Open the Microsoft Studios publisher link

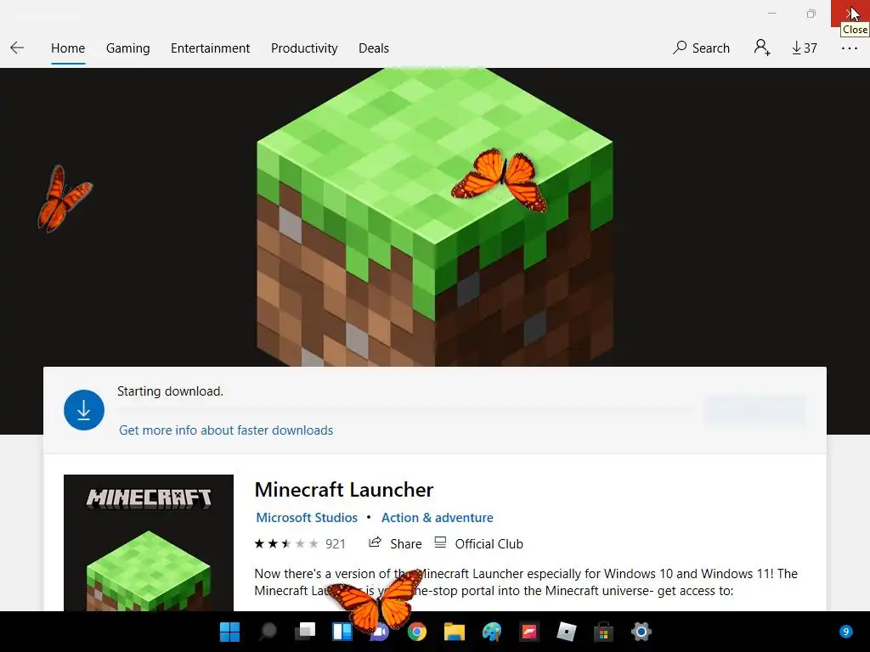point(307,517)
